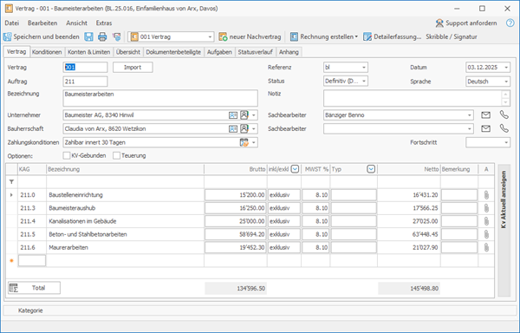Switch to the Aufgaben tab
This screenshot has width=520, height=333.
(x=219, y=52)
